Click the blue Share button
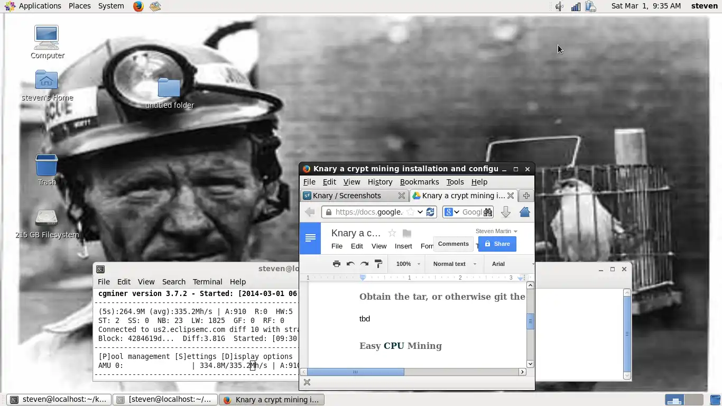The width and height of the screenshot is (722, 406). point(497,244)
